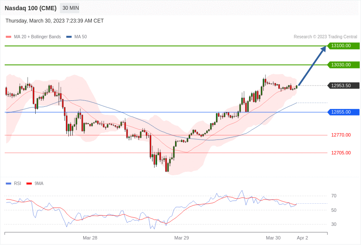Image resolution: width=361 pixels, height=245 pixels.
Task: Click the Thursday, March 30, 2023 timestamp
Action: click(x=54, y=21)
